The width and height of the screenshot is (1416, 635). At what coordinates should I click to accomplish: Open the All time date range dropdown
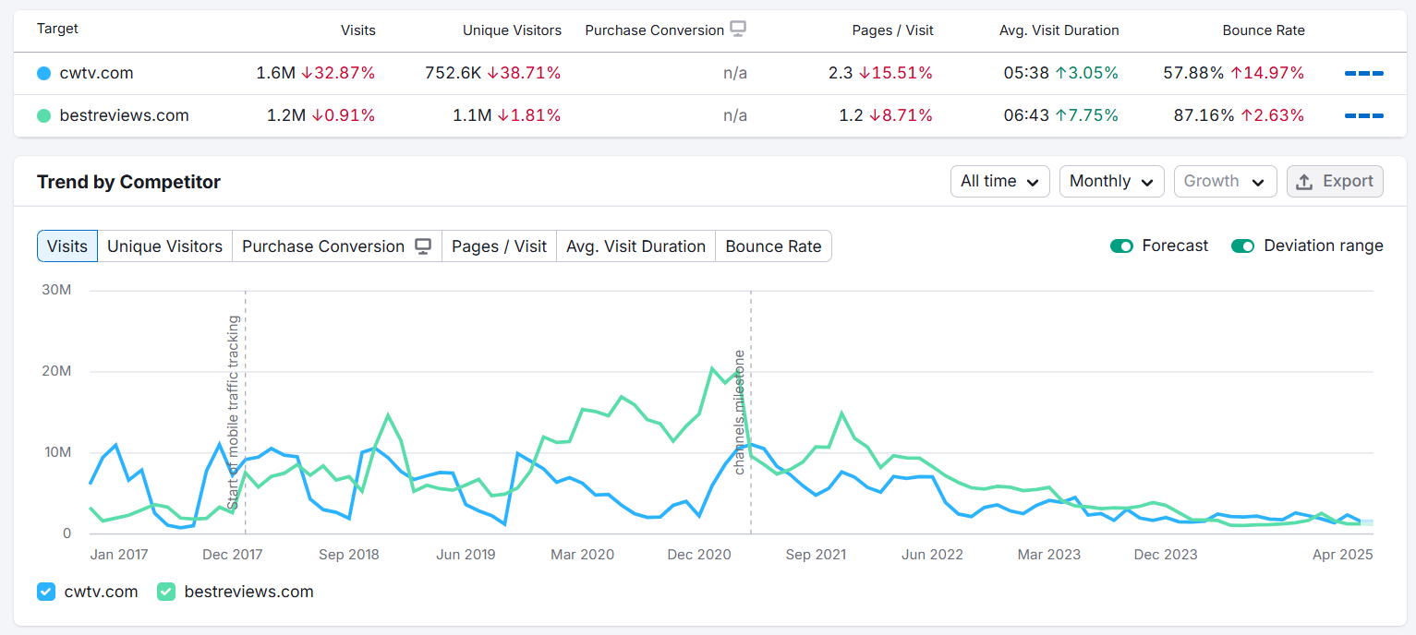point(999,182)
